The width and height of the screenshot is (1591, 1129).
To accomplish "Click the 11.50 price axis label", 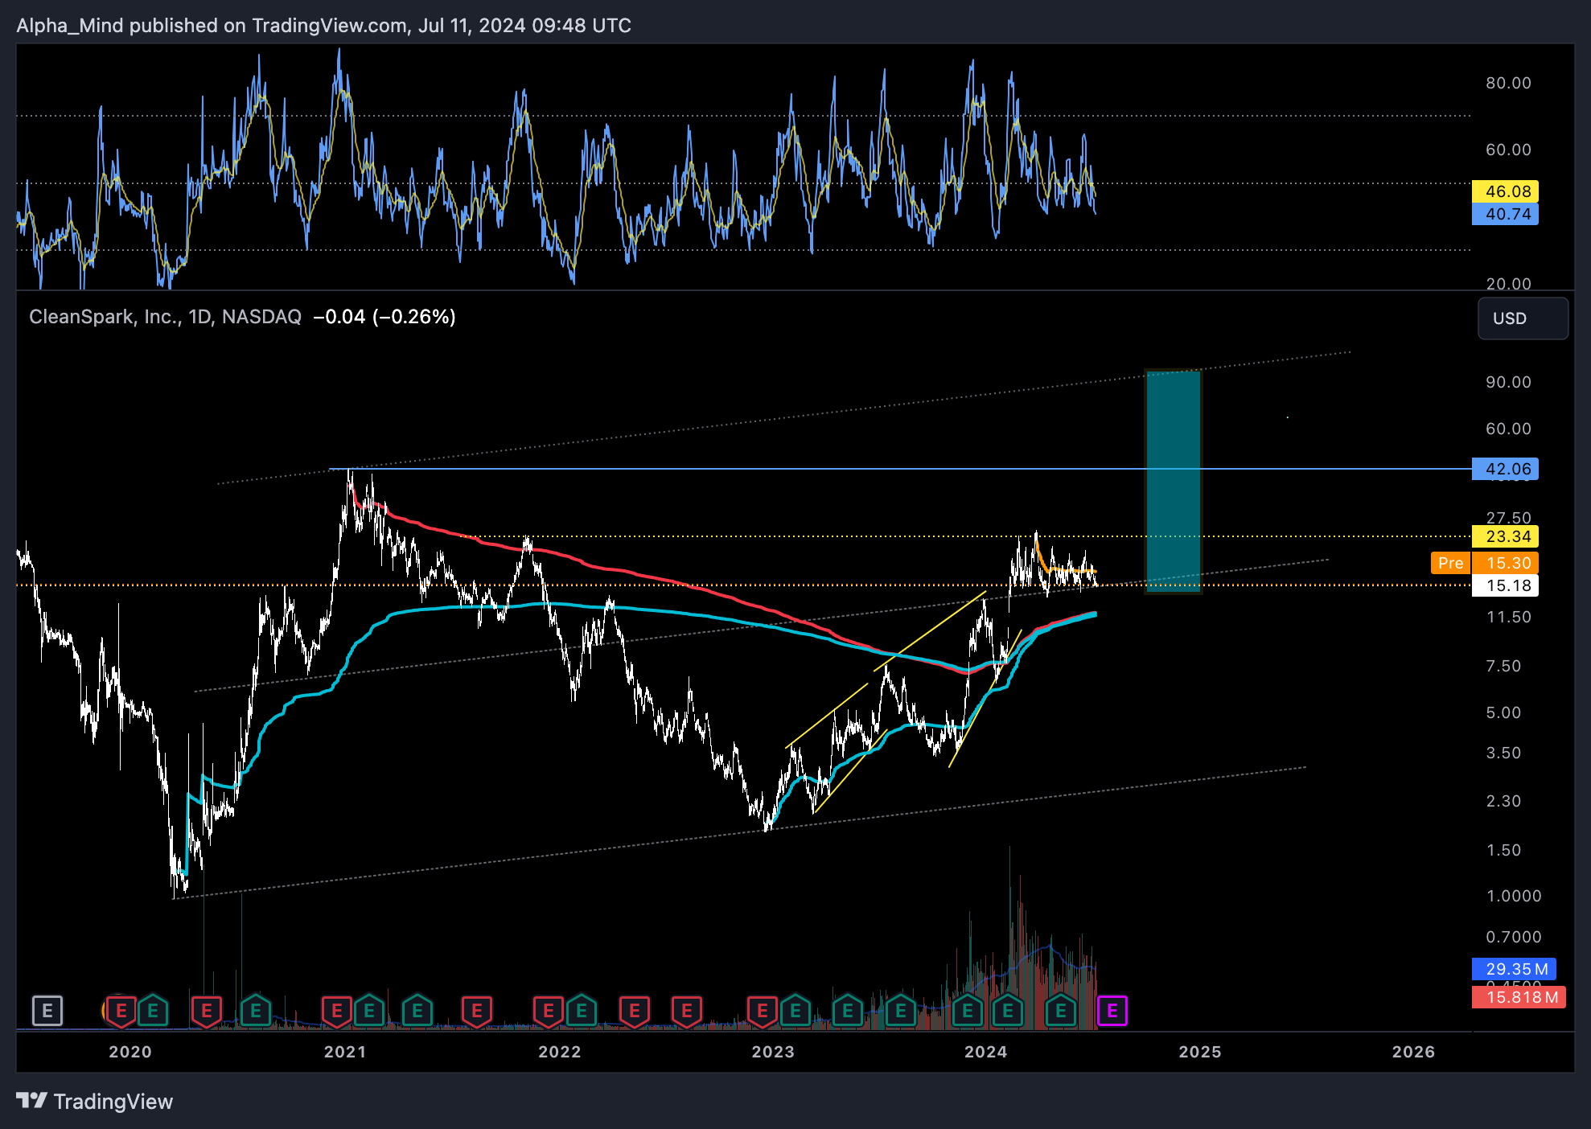I will point(1509,617).
